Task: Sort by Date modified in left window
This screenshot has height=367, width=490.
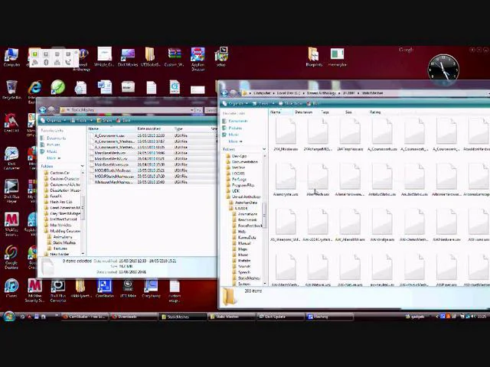Action: (x=155, y=128)
